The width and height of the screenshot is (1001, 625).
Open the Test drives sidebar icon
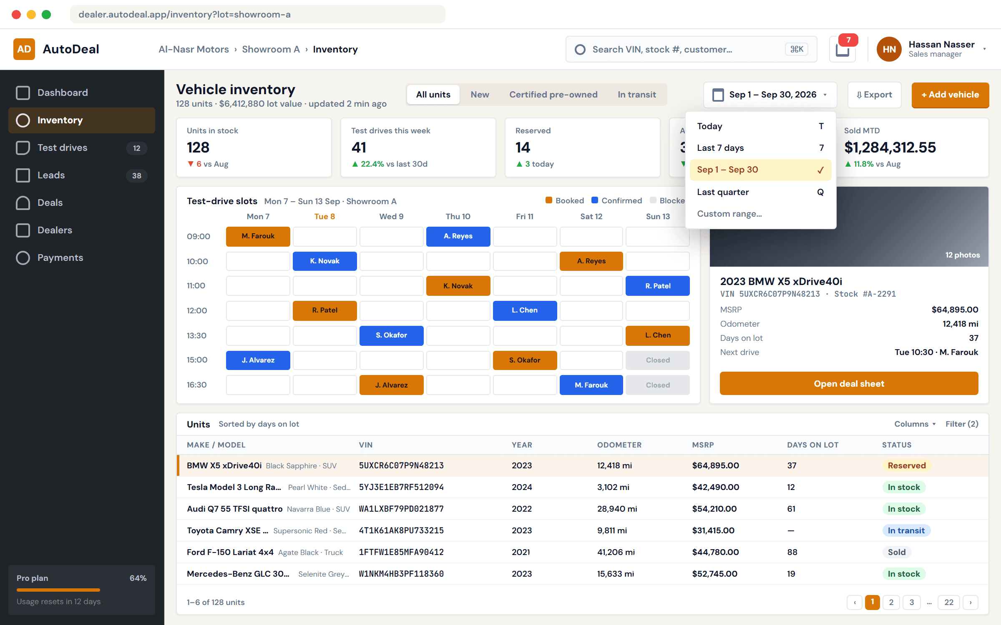(23, 147)
